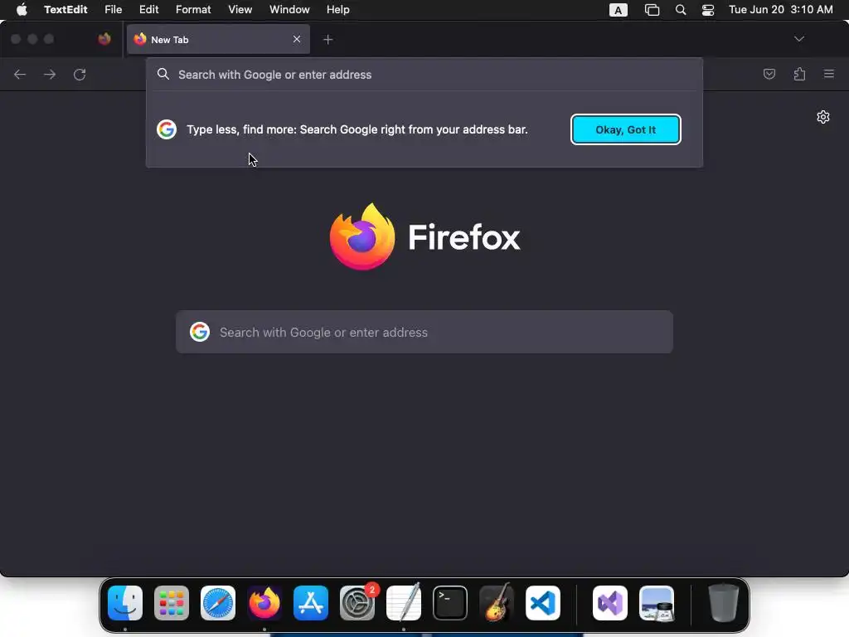Open Safari from the Dock
849x637 pixels.
coord(218,603)
